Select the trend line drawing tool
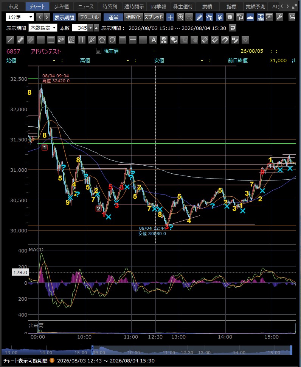 pyautogui.click(x=10, y=40)
